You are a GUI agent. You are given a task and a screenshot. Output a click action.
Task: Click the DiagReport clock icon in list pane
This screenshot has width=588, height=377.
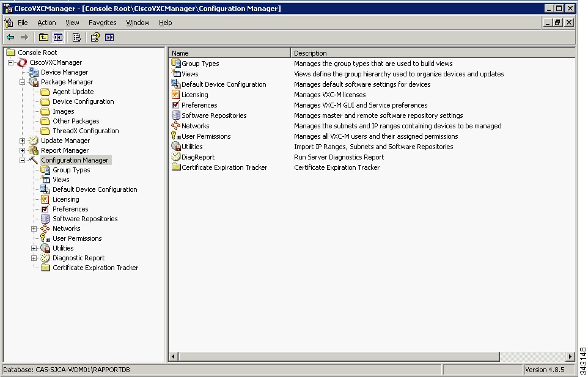point(176,156)
